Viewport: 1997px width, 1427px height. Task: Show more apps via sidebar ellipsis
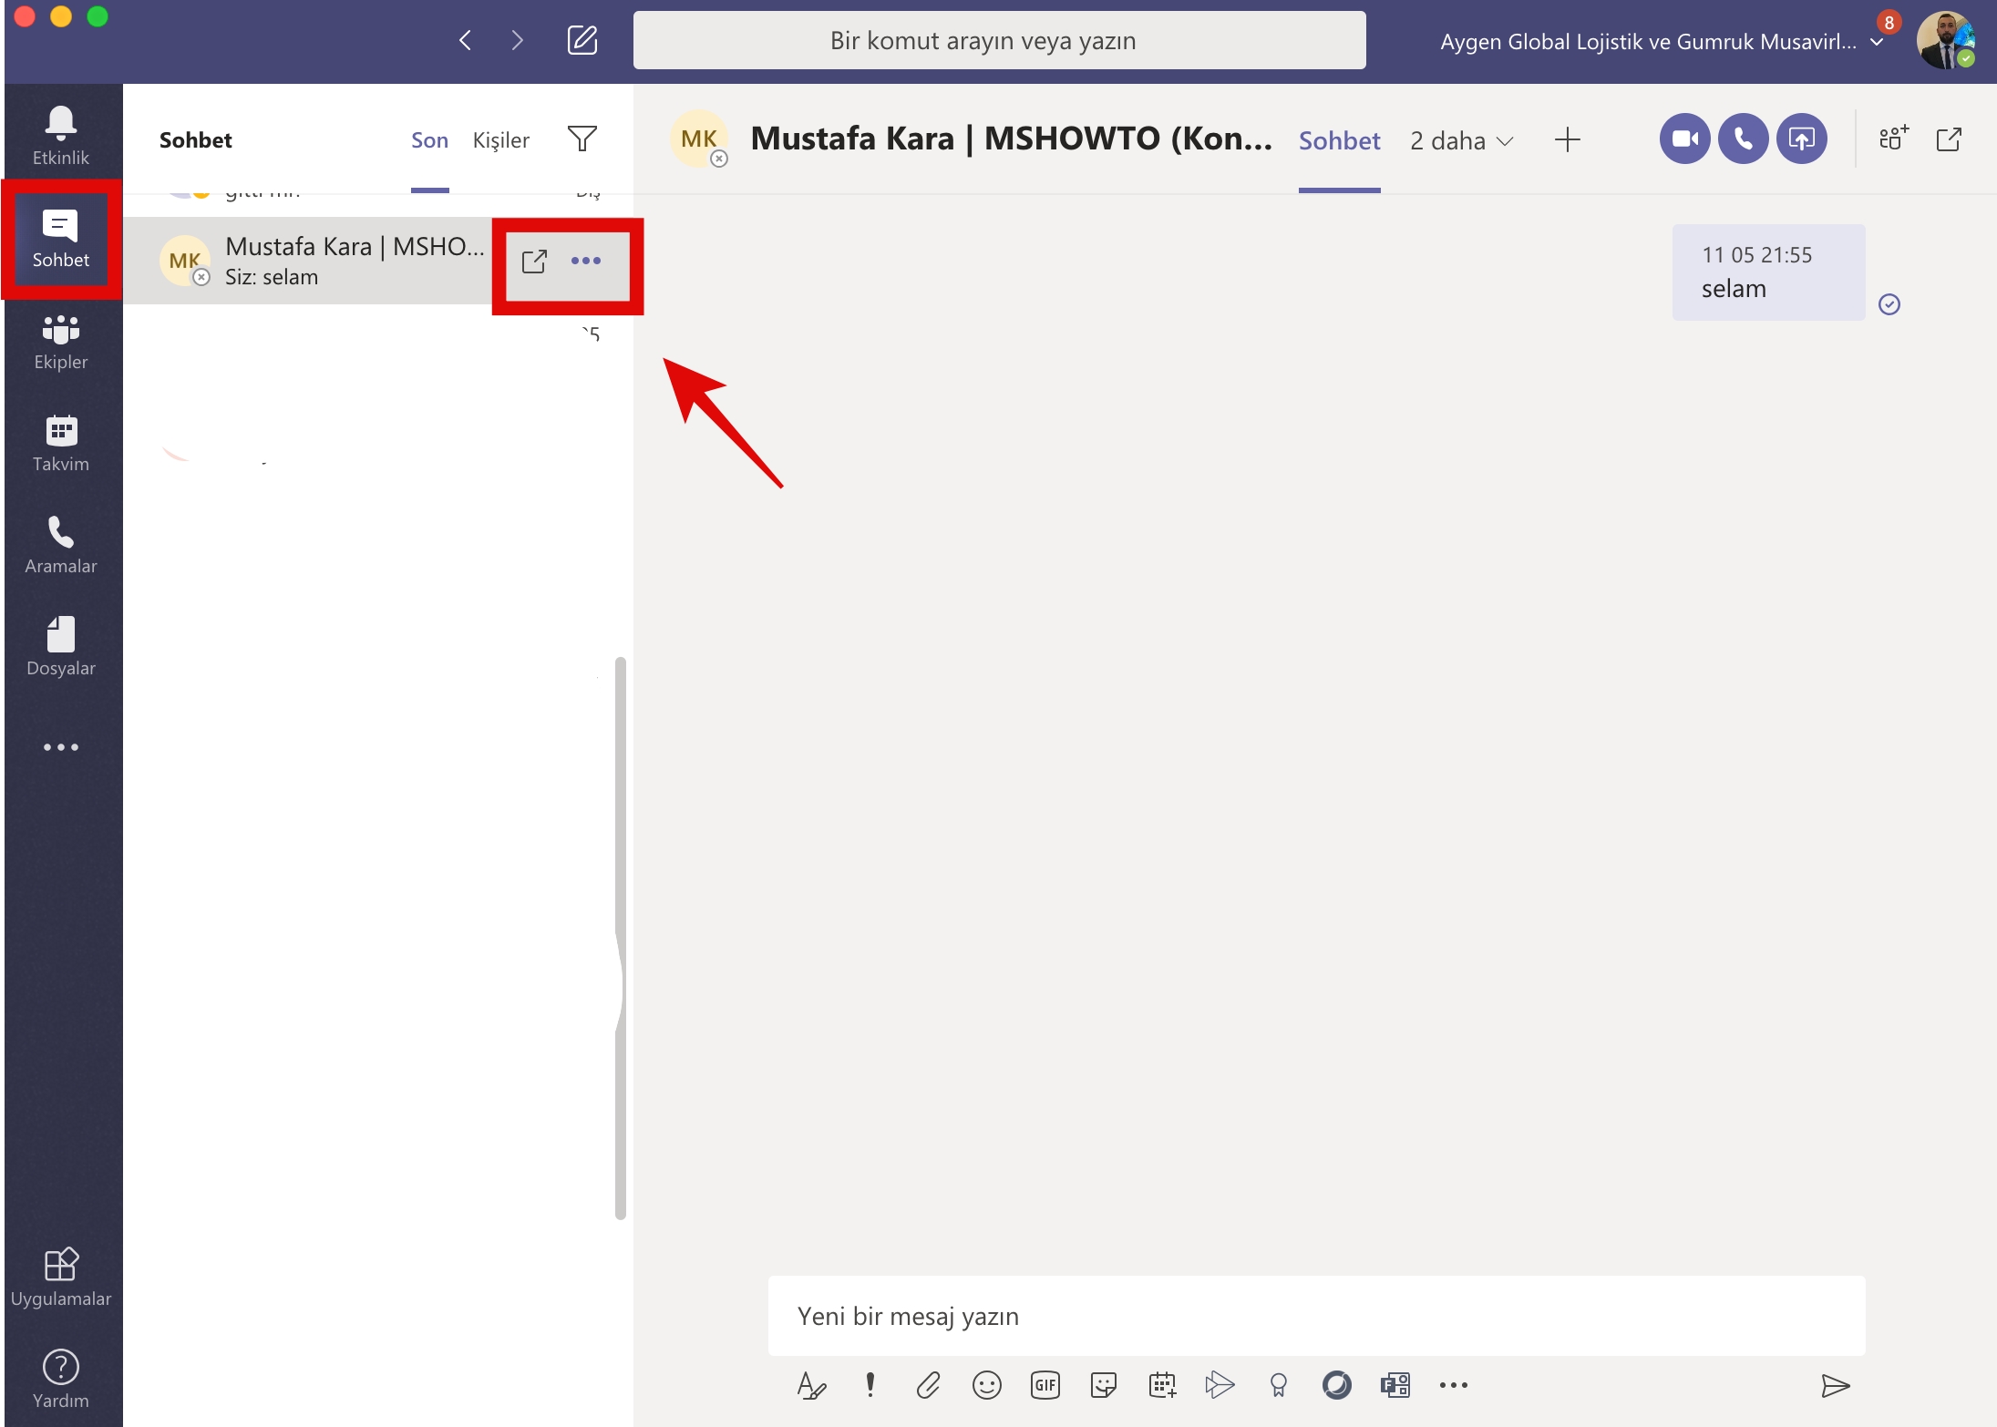point(61,747)
